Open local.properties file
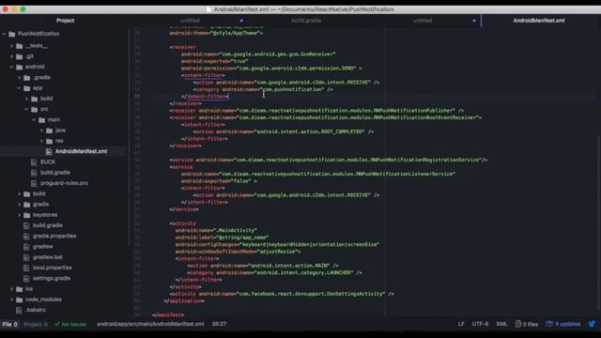This screenshot has height=338, width=601. [x=53, y=268]
